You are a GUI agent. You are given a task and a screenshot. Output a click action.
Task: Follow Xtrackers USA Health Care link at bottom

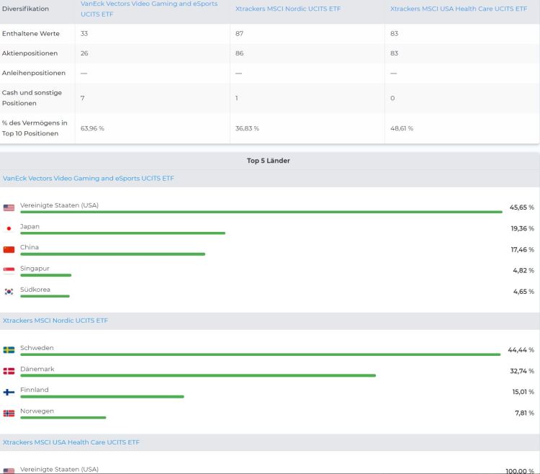click(71, 442)
